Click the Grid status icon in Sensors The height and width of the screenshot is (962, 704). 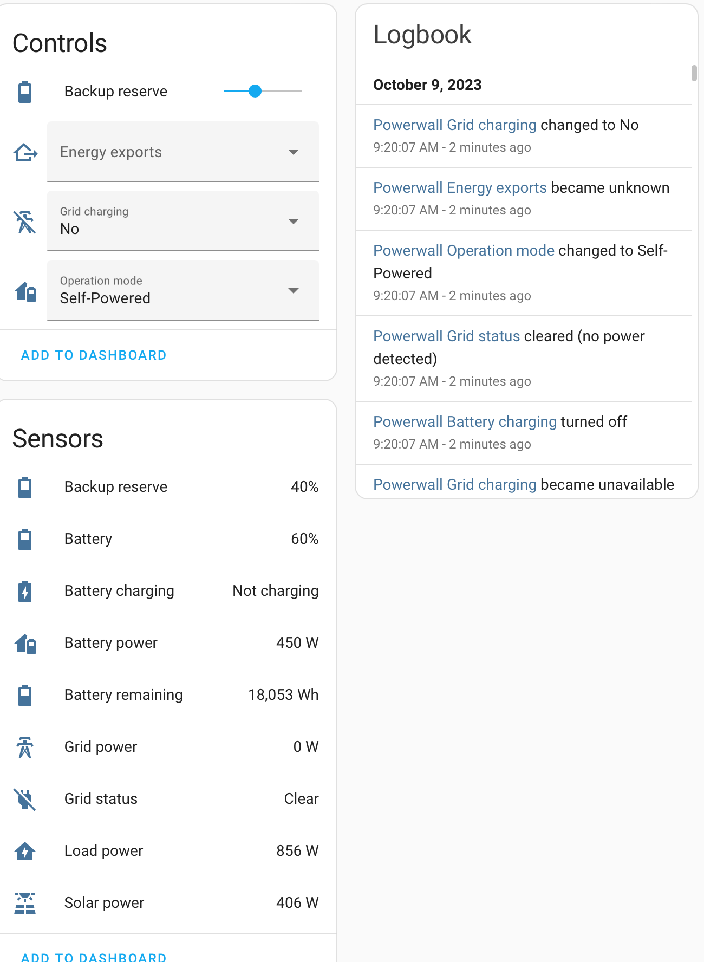coord(24,799)
